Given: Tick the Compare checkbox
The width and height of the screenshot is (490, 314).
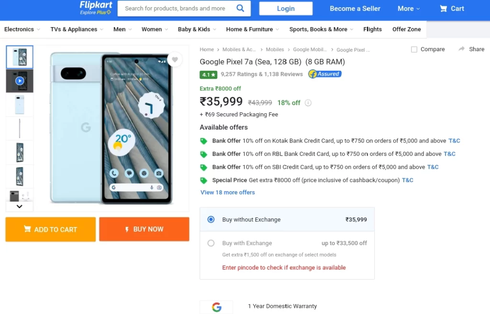Looking at the screenshot, I should point(414,49).
